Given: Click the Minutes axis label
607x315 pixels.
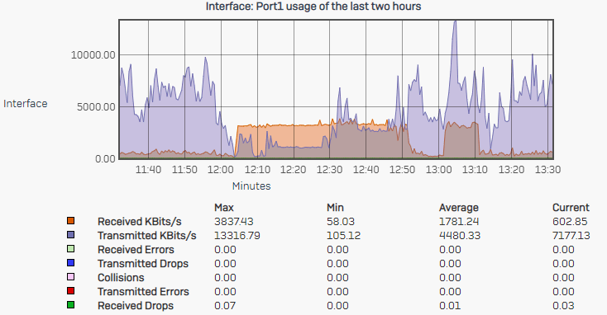Looking at the screenshot, I should coord(251,186).
